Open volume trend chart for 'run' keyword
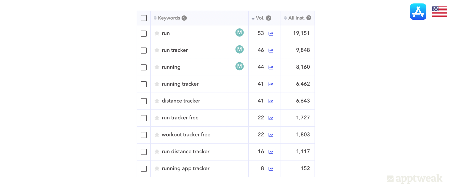This screenshot has height=193, width=452. (x=271, y=34)
